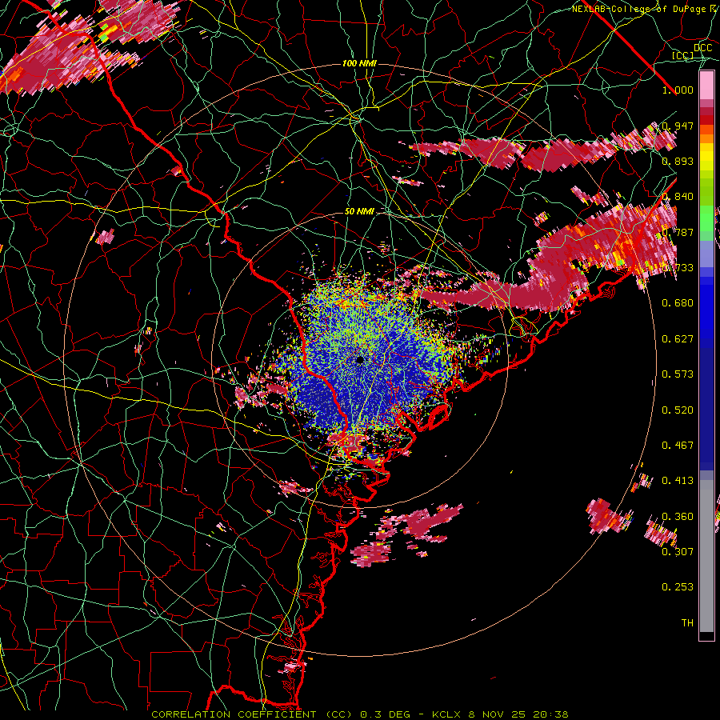The width and height of the screenshot is (720, 720).
Task: Click the [CC] label above the color scale
Action: [x=682, y=55]
